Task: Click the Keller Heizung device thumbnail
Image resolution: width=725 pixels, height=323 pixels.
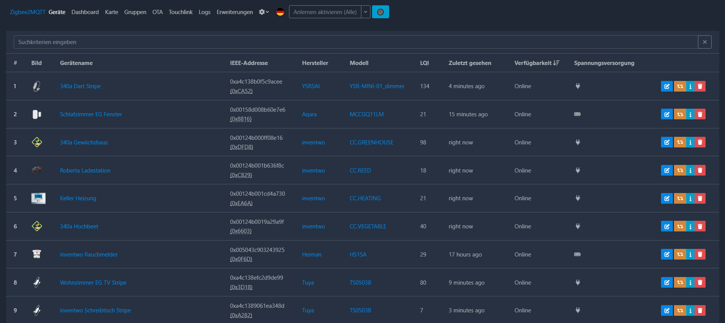Action: 38,198
